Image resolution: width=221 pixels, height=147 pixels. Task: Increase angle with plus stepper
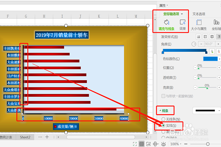[x=218, y=44]
